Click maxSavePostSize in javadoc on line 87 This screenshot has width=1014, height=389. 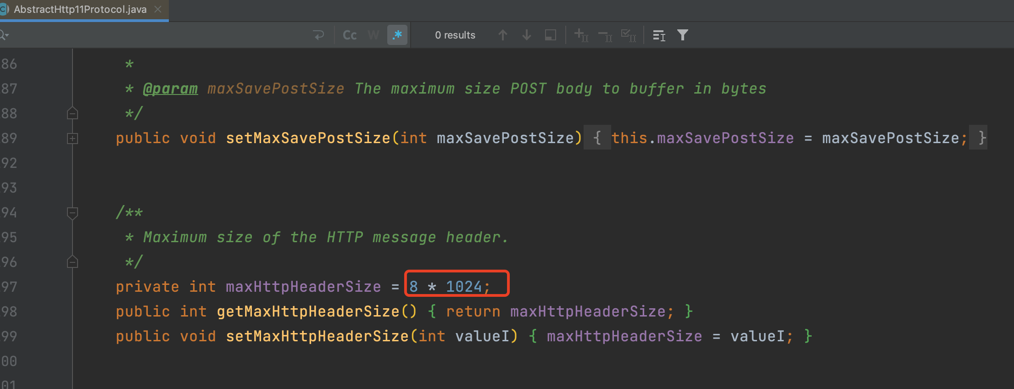click(x=276, y=89)
